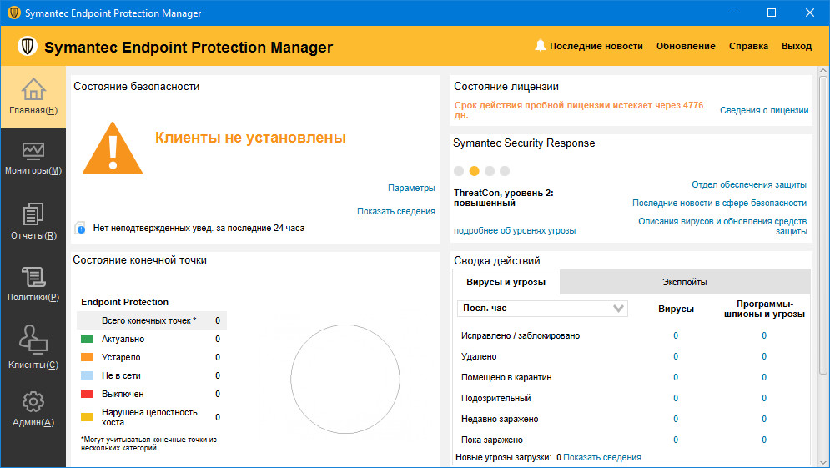Click Показать сведения under security status

(x=396, y=211)
